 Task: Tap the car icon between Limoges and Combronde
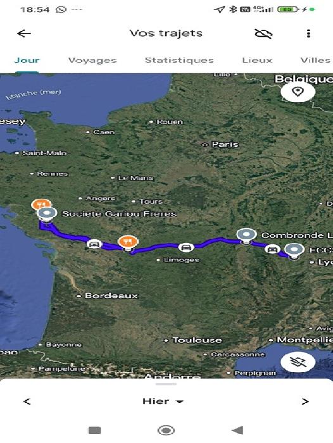[186, 247]
